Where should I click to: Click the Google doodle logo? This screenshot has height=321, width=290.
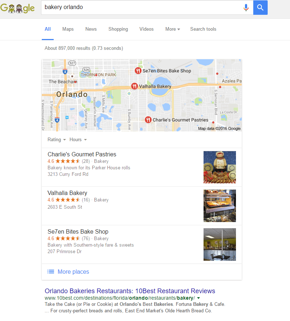(x=17, y=8)
